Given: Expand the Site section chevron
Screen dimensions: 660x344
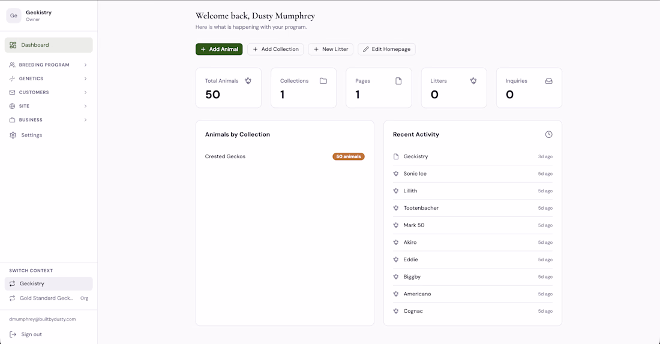Looking at the screenshot, I should [x=85, y=106].
